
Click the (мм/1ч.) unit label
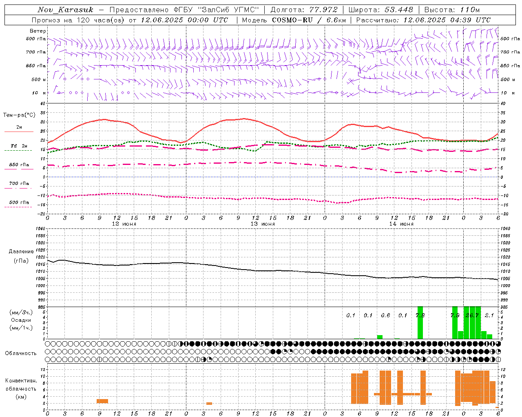21,328
